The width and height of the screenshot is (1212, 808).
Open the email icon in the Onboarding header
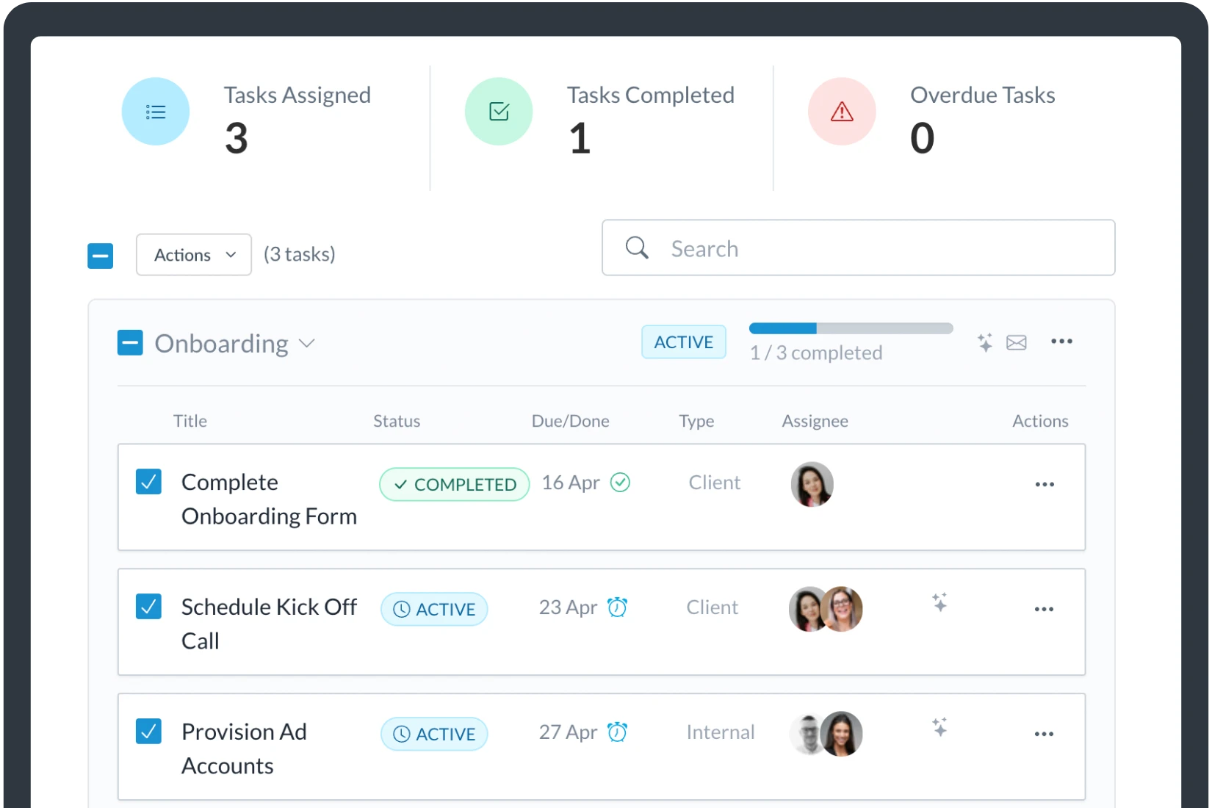click(1017, 342)
